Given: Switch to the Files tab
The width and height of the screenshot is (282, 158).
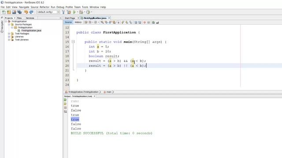Looking at the screenshot, I should [19, 18].
